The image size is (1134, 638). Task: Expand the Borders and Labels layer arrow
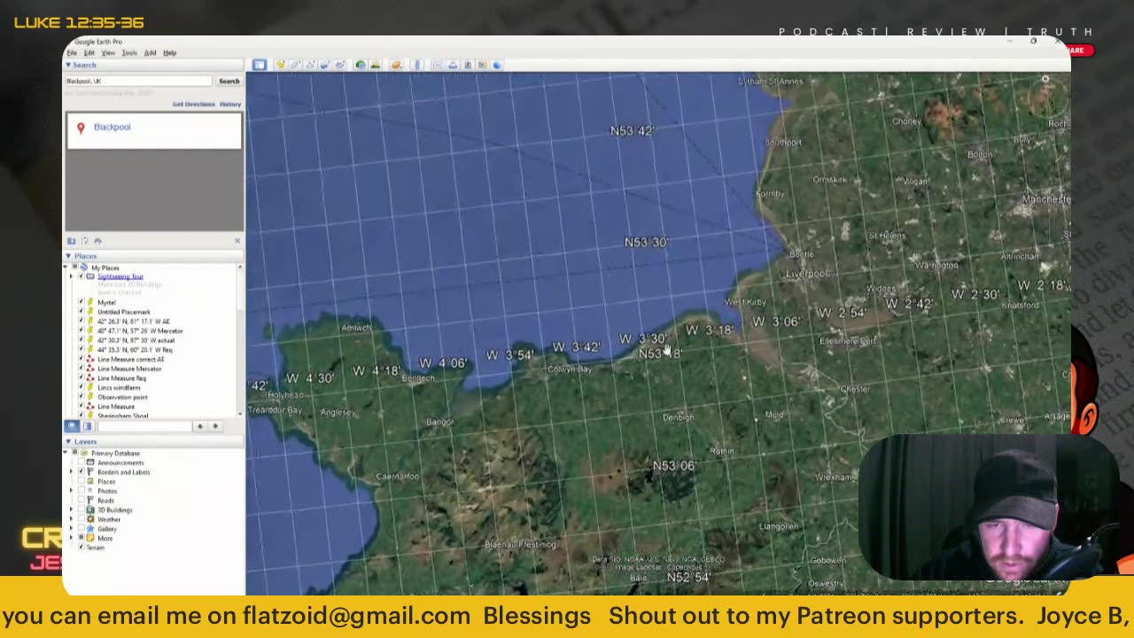pyautogui.click(x=71, y=472)
